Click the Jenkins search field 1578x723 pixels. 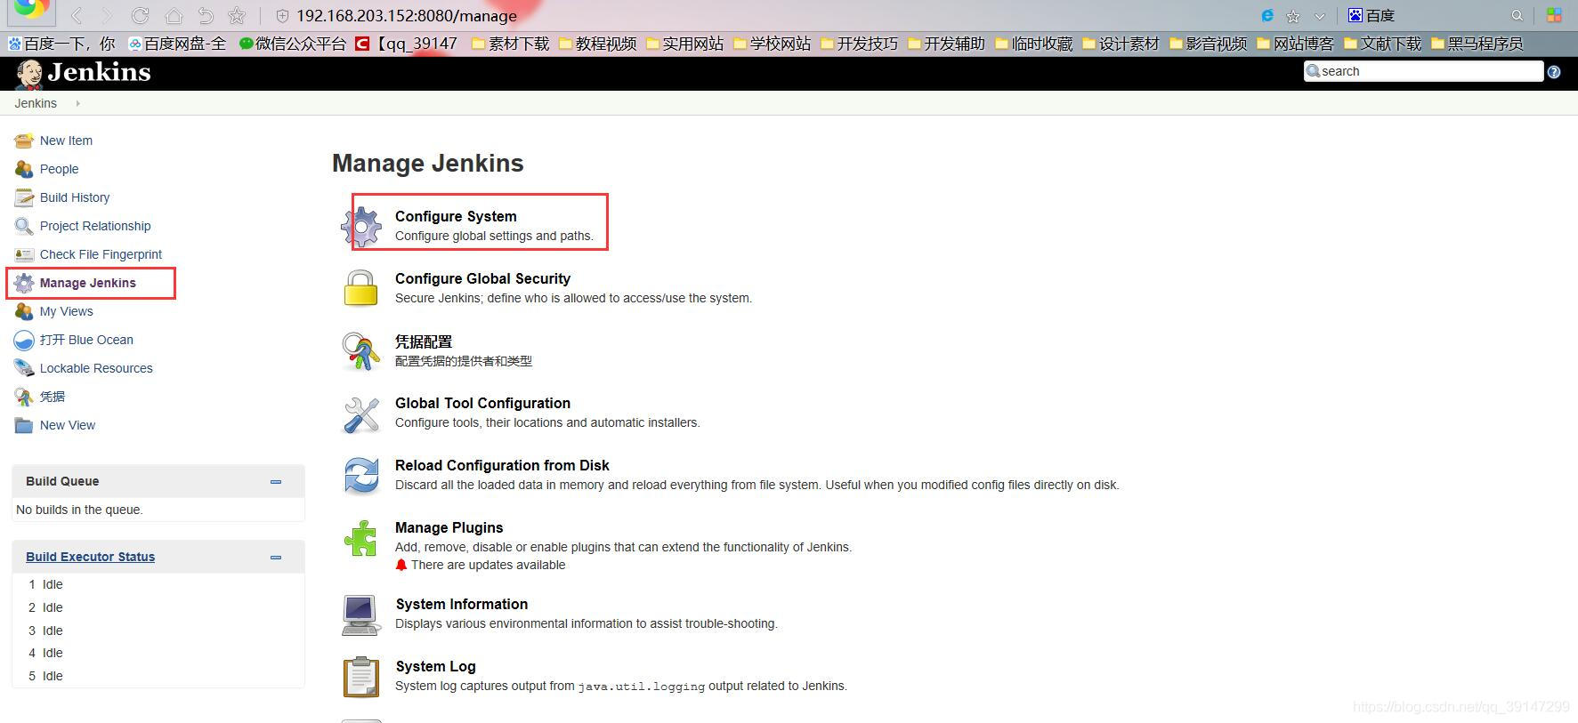pyautogui.click(x=1423, y=71)
